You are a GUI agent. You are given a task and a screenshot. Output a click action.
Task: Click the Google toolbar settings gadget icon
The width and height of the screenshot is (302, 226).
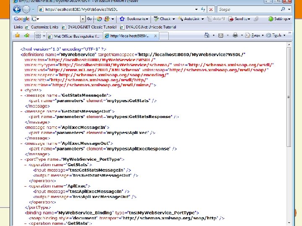[x=107, y=19]
